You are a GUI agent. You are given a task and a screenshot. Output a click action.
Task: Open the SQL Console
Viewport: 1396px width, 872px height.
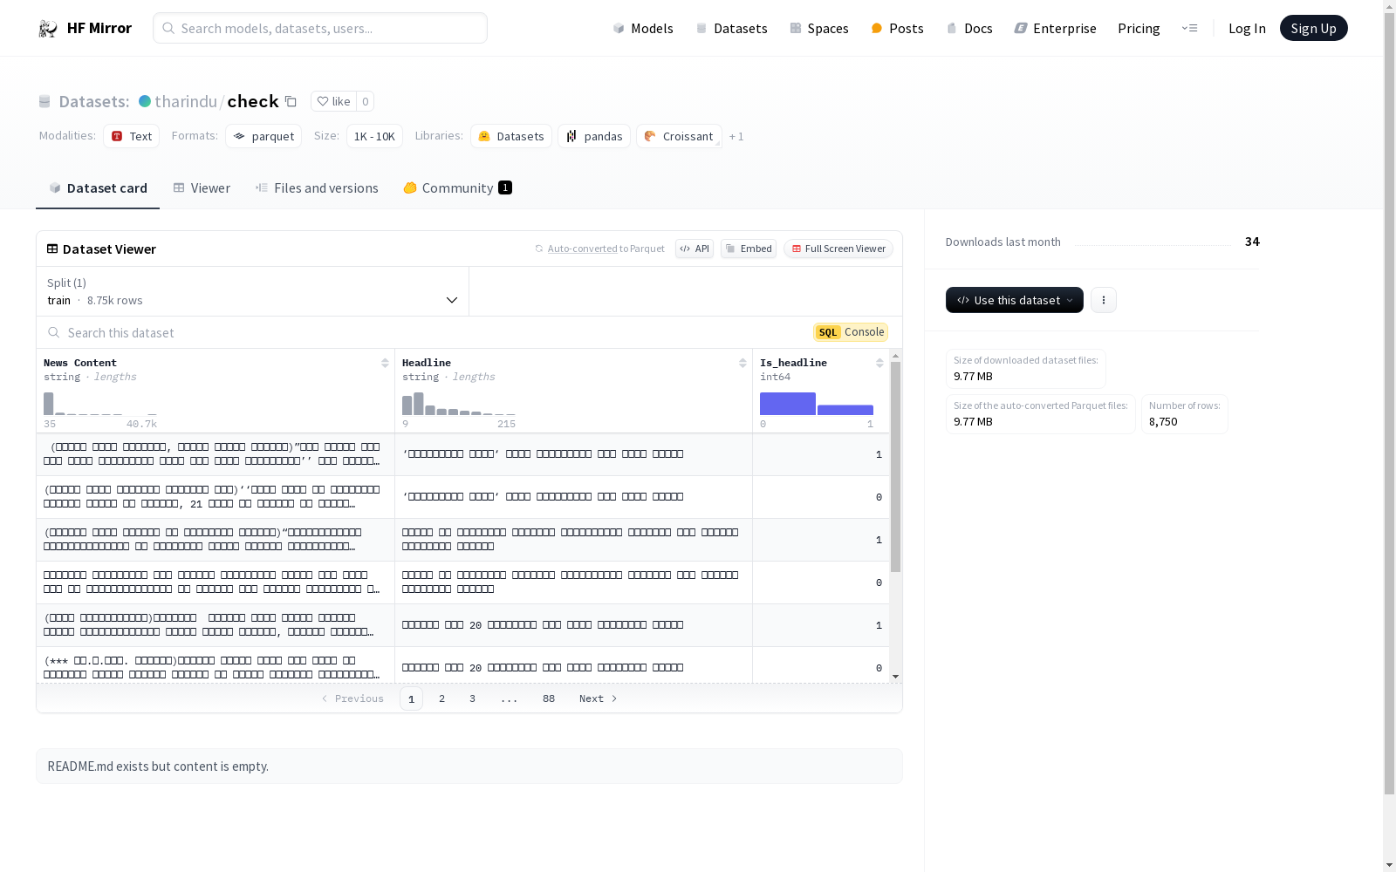click(851, 332)
